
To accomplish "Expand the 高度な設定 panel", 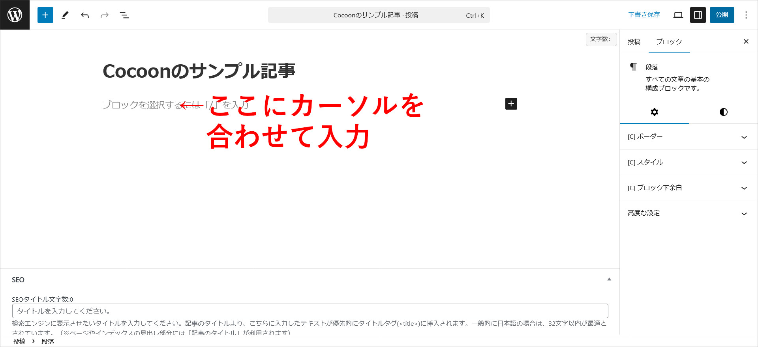I will [x=689, y=213].
